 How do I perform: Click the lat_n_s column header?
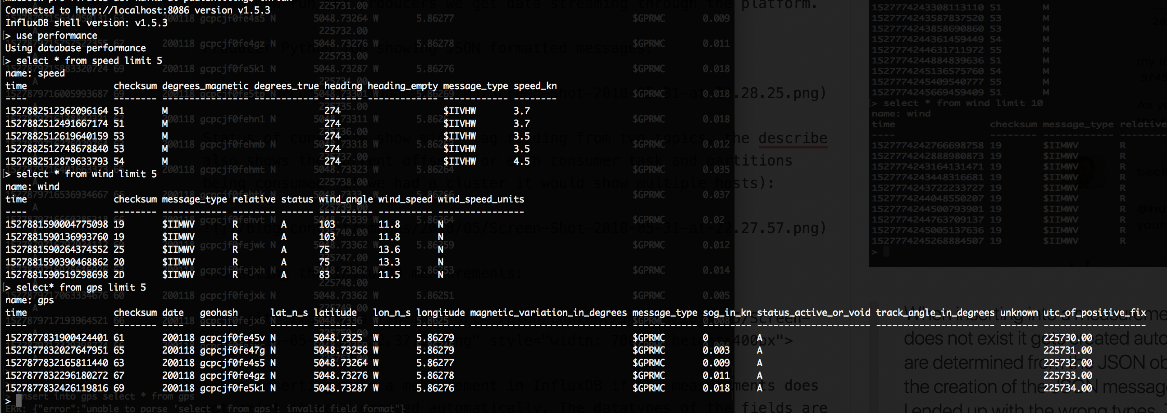pyautogui.click(x=289, y=313)
